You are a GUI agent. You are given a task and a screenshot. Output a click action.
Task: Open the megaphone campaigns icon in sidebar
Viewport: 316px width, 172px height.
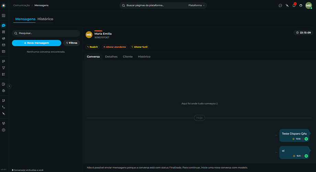pos(4,39)
